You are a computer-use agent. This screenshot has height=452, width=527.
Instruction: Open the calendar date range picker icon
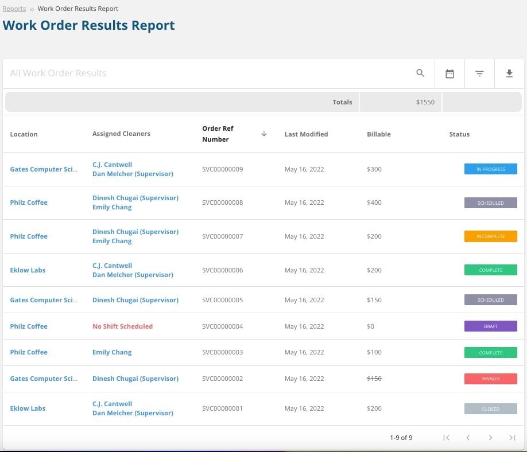[x=449, y=73]
